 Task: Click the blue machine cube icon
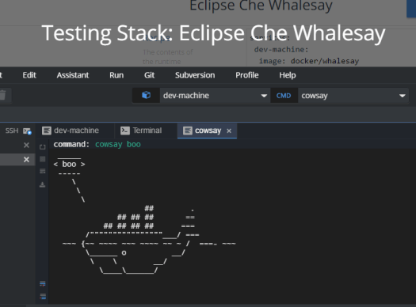click(x=146, y=95)
